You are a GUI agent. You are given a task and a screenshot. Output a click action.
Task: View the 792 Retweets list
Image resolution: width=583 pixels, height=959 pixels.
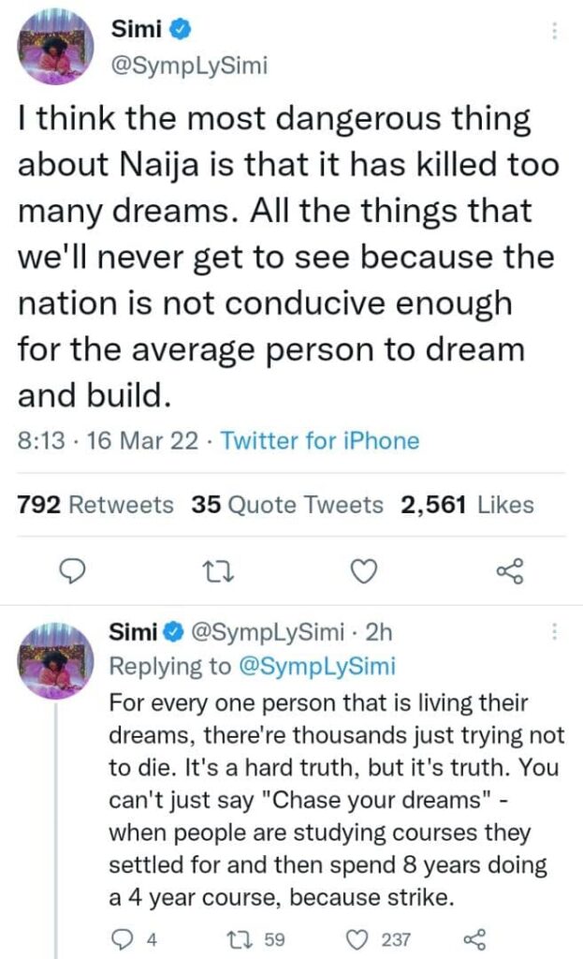point(95,505)
